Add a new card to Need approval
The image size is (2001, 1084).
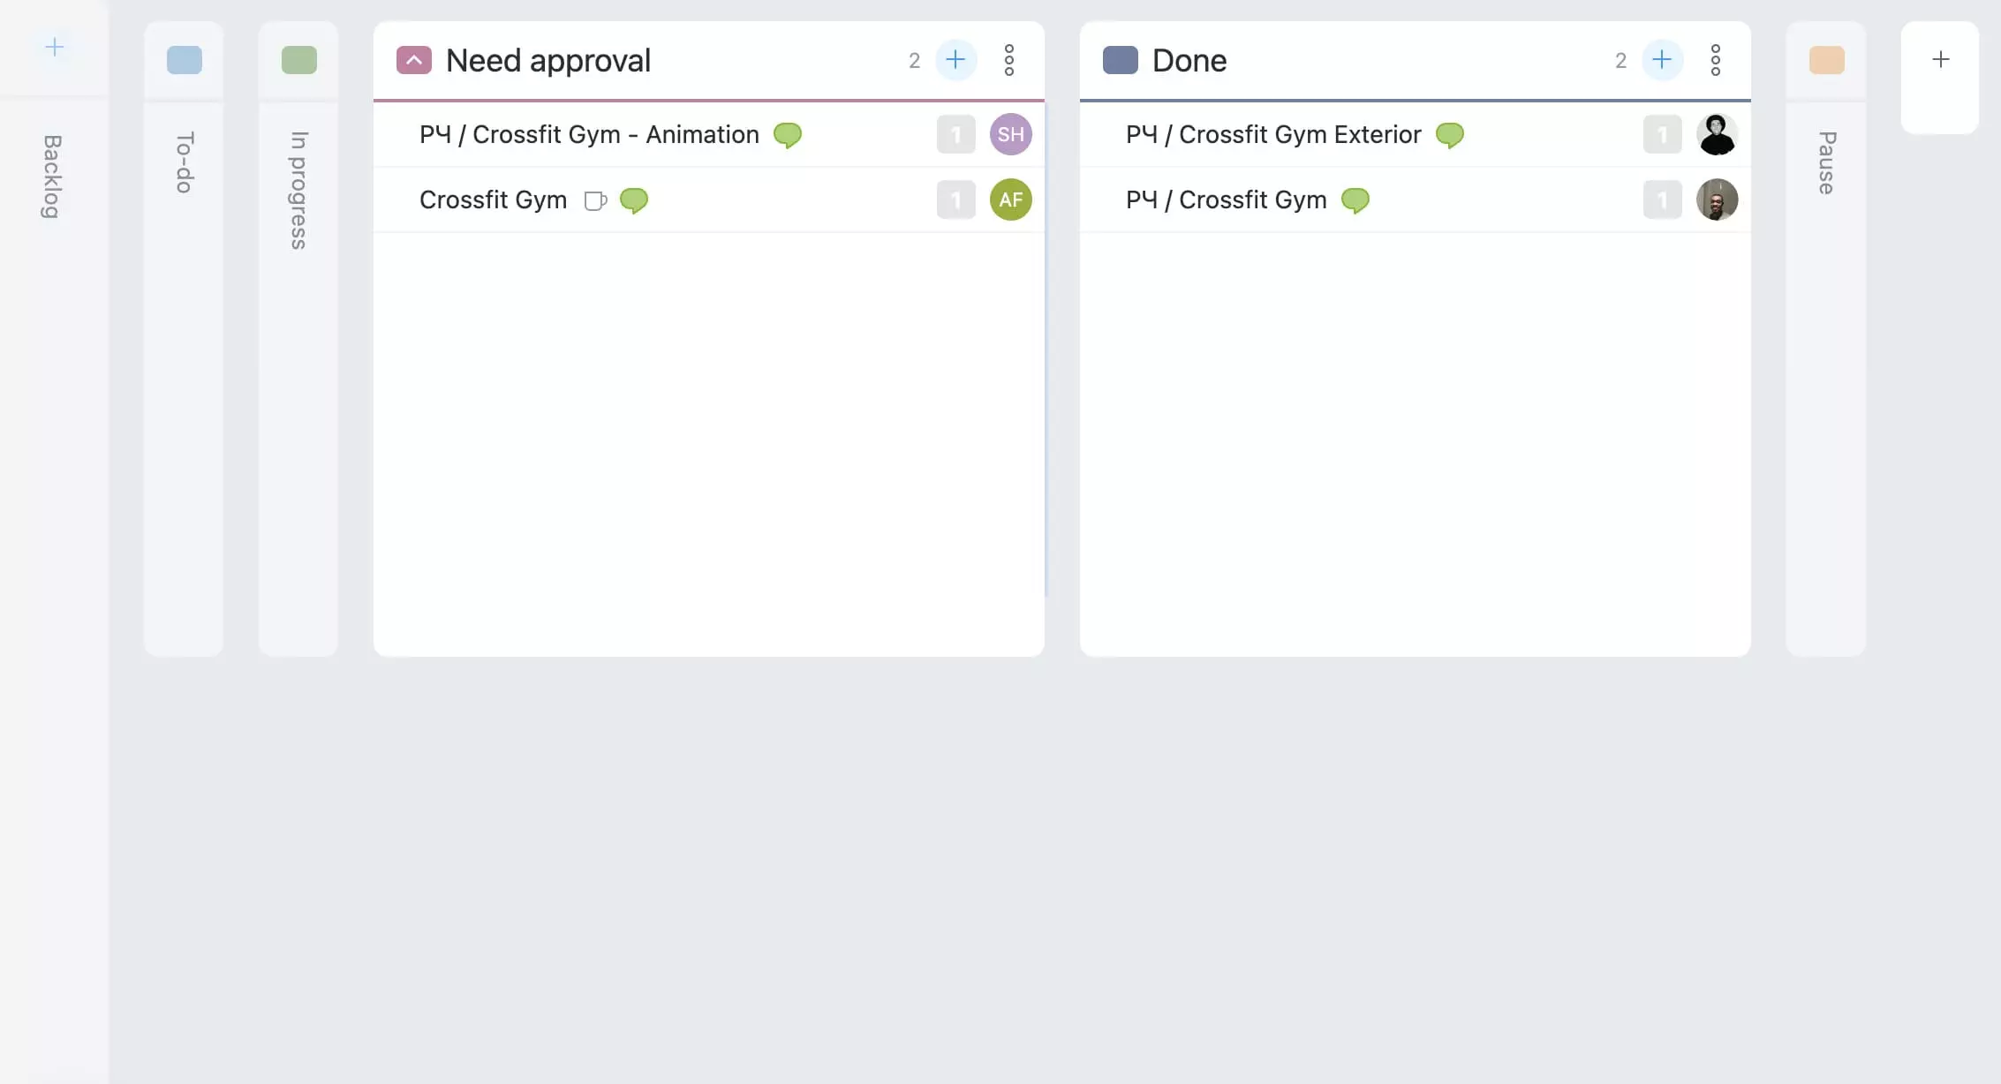point(955,59)
